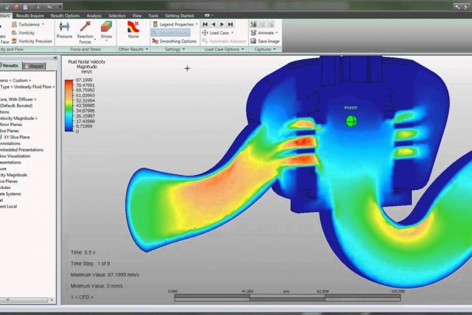The image size is (472, 315).
Task: Click the Stress cube icon
Action: 106,29
